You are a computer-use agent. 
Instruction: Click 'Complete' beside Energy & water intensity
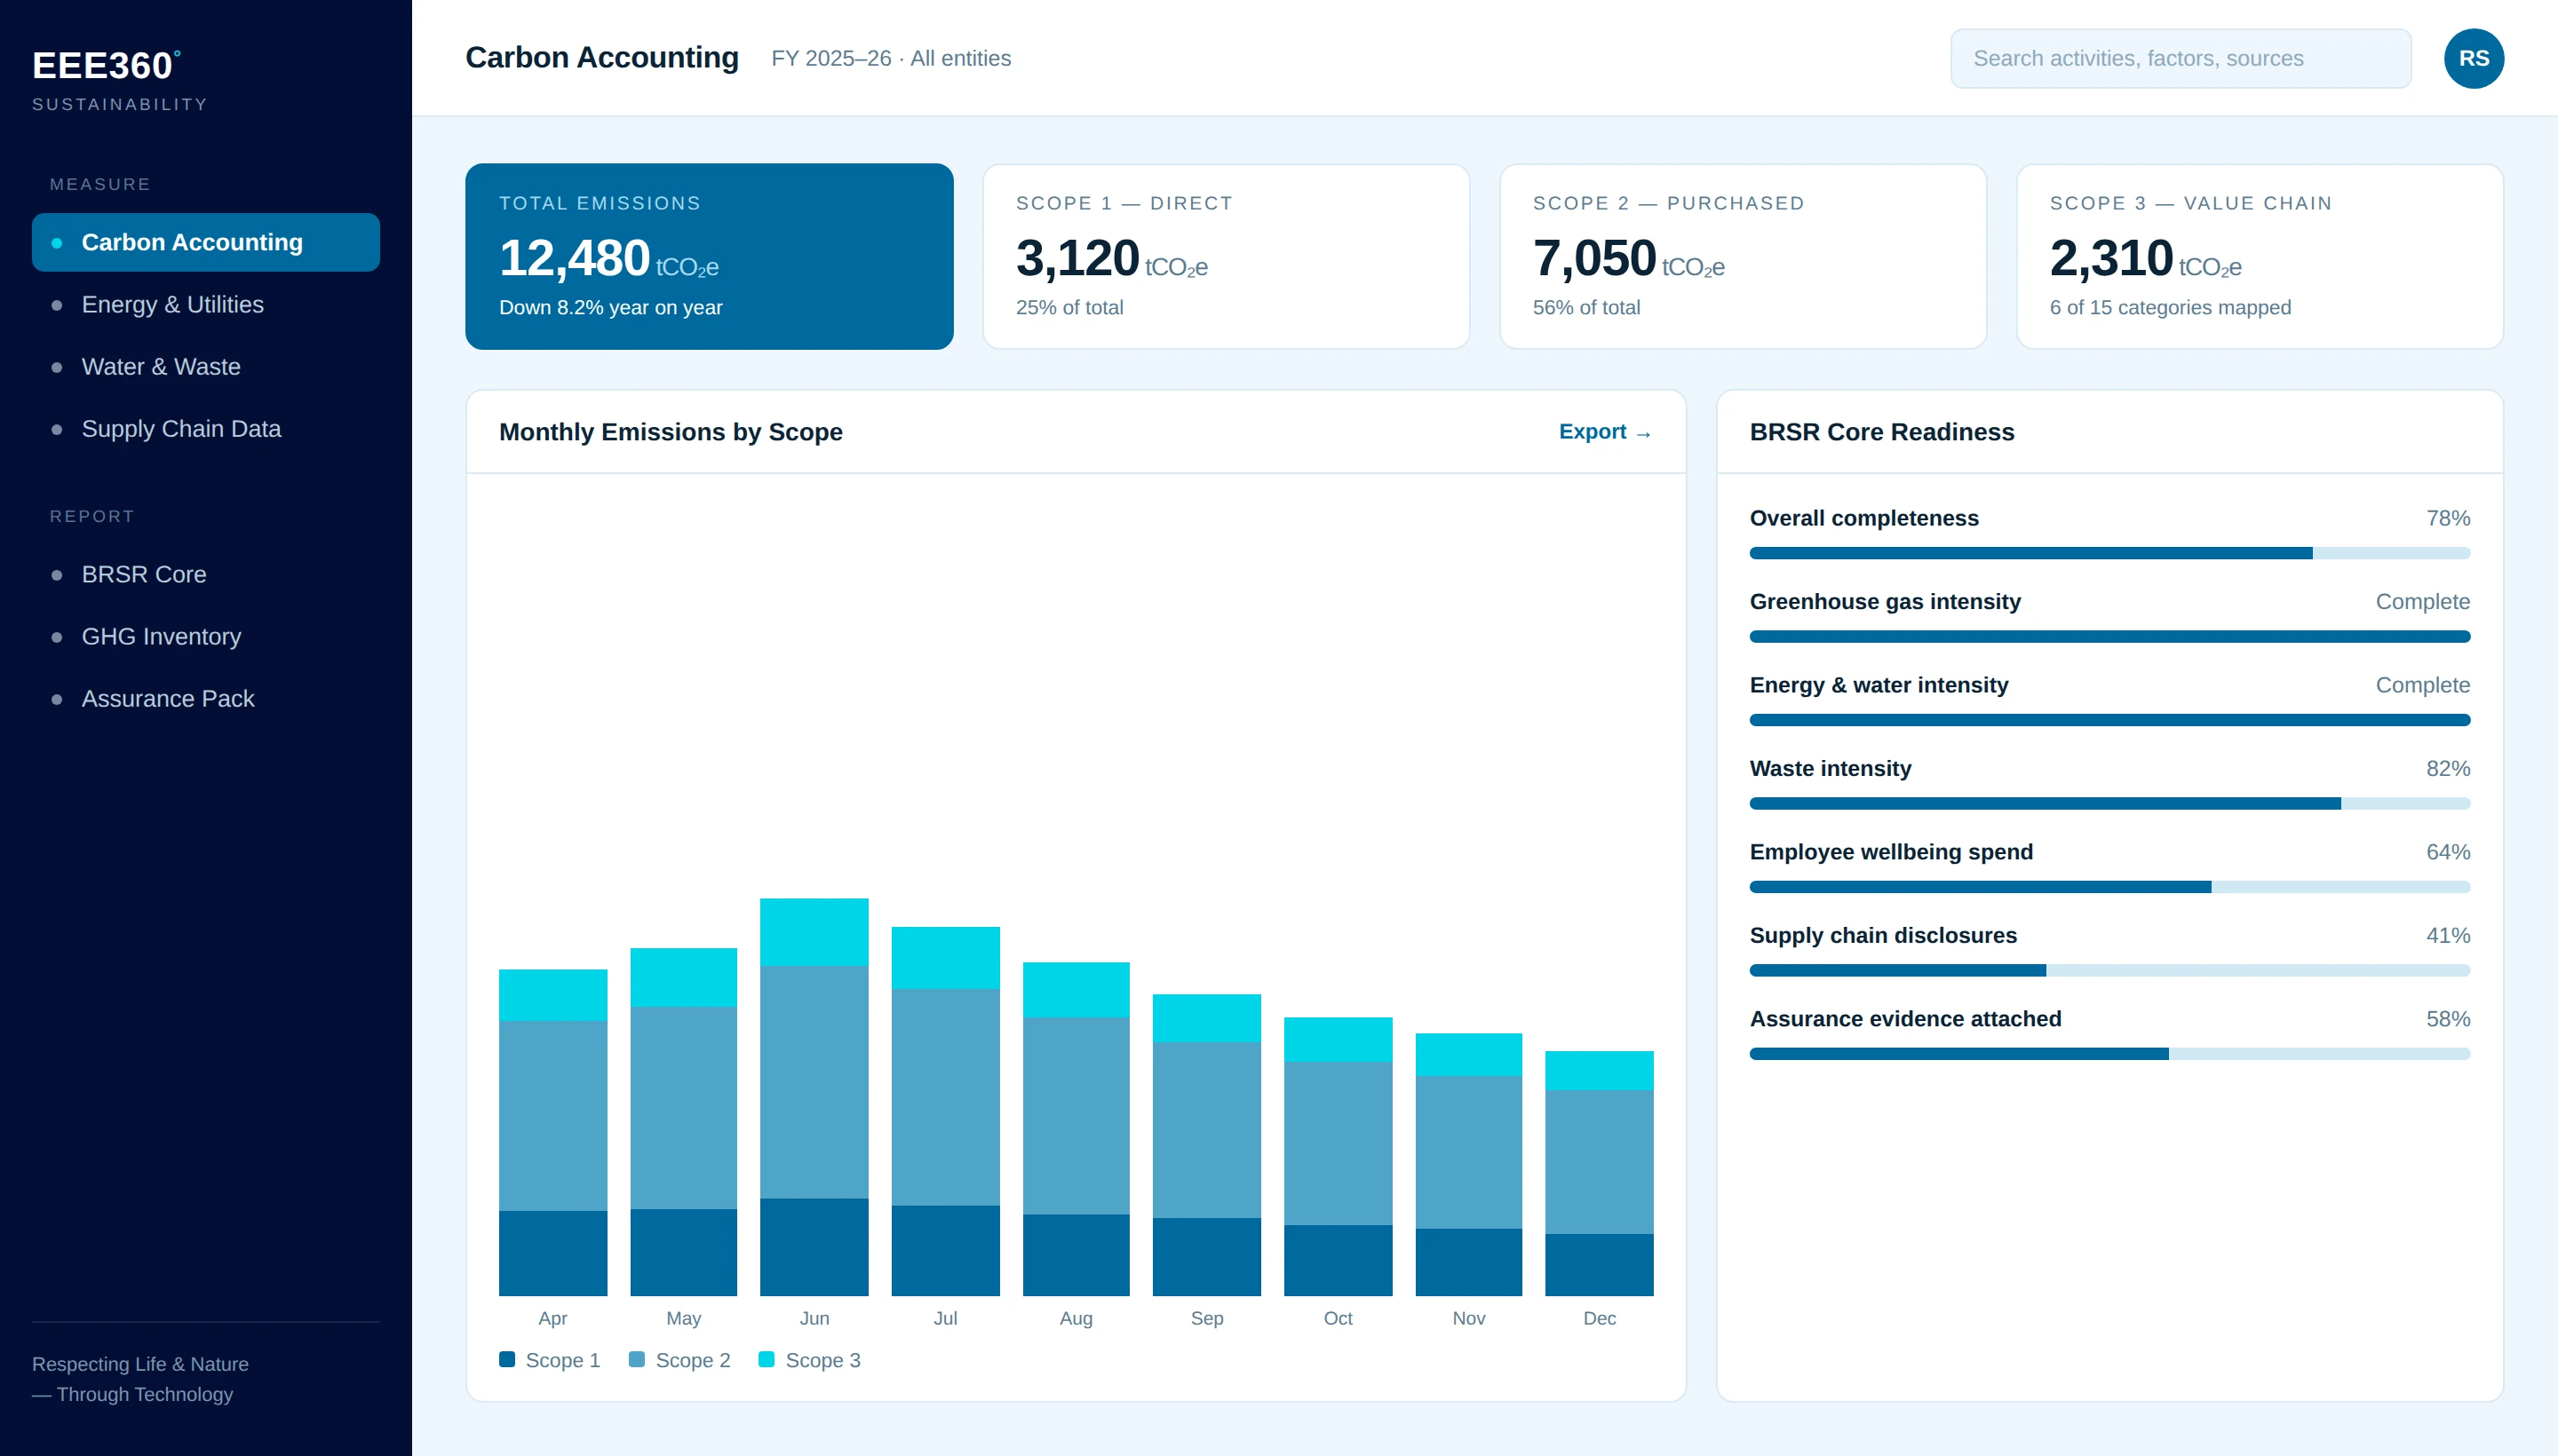coord(2422,685)
